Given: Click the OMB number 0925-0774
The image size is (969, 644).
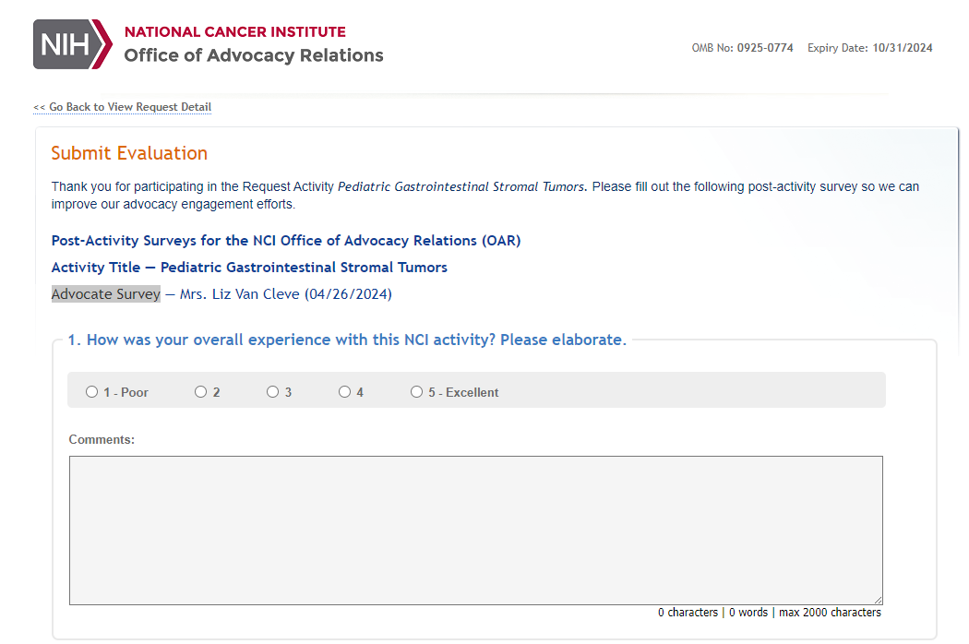Looking at the screenshot, I should (x=764, y=48).
